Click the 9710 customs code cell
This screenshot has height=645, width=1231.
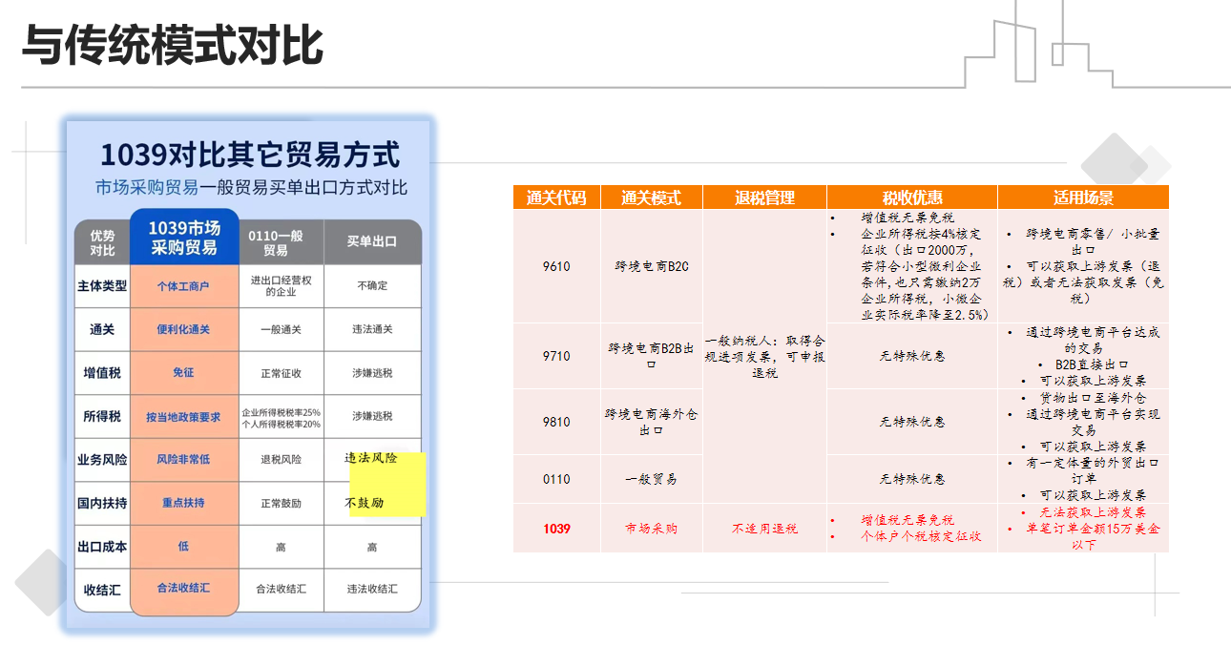[556, 356]
